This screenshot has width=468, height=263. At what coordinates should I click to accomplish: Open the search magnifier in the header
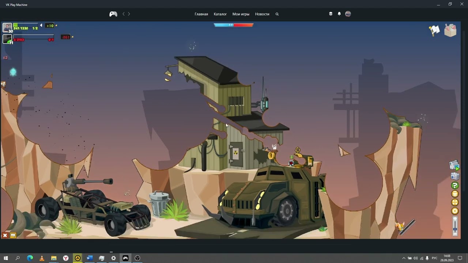tap(277, 14)
